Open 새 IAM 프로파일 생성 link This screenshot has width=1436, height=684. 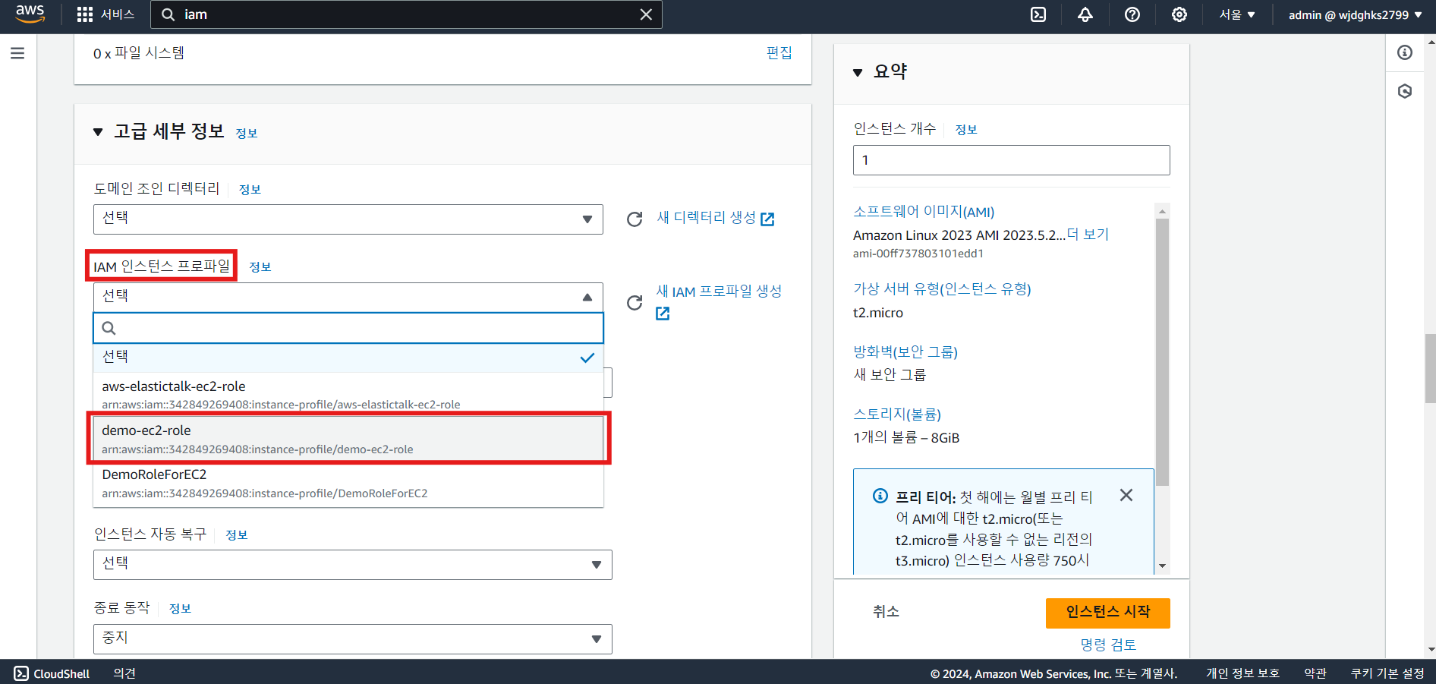point(719,292)
